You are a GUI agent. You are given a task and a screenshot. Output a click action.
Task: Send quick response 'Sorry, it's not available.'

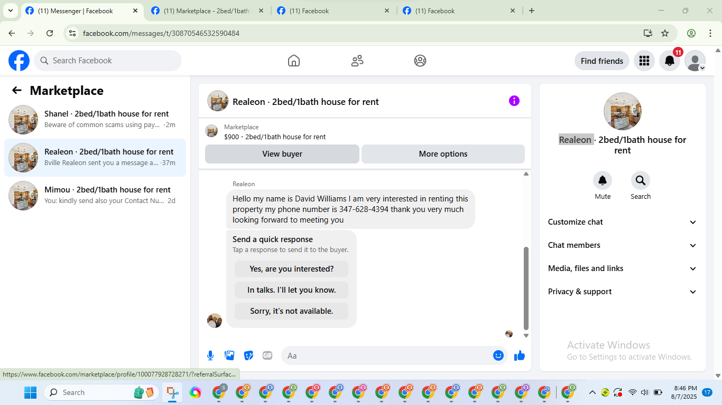(292, 311)
